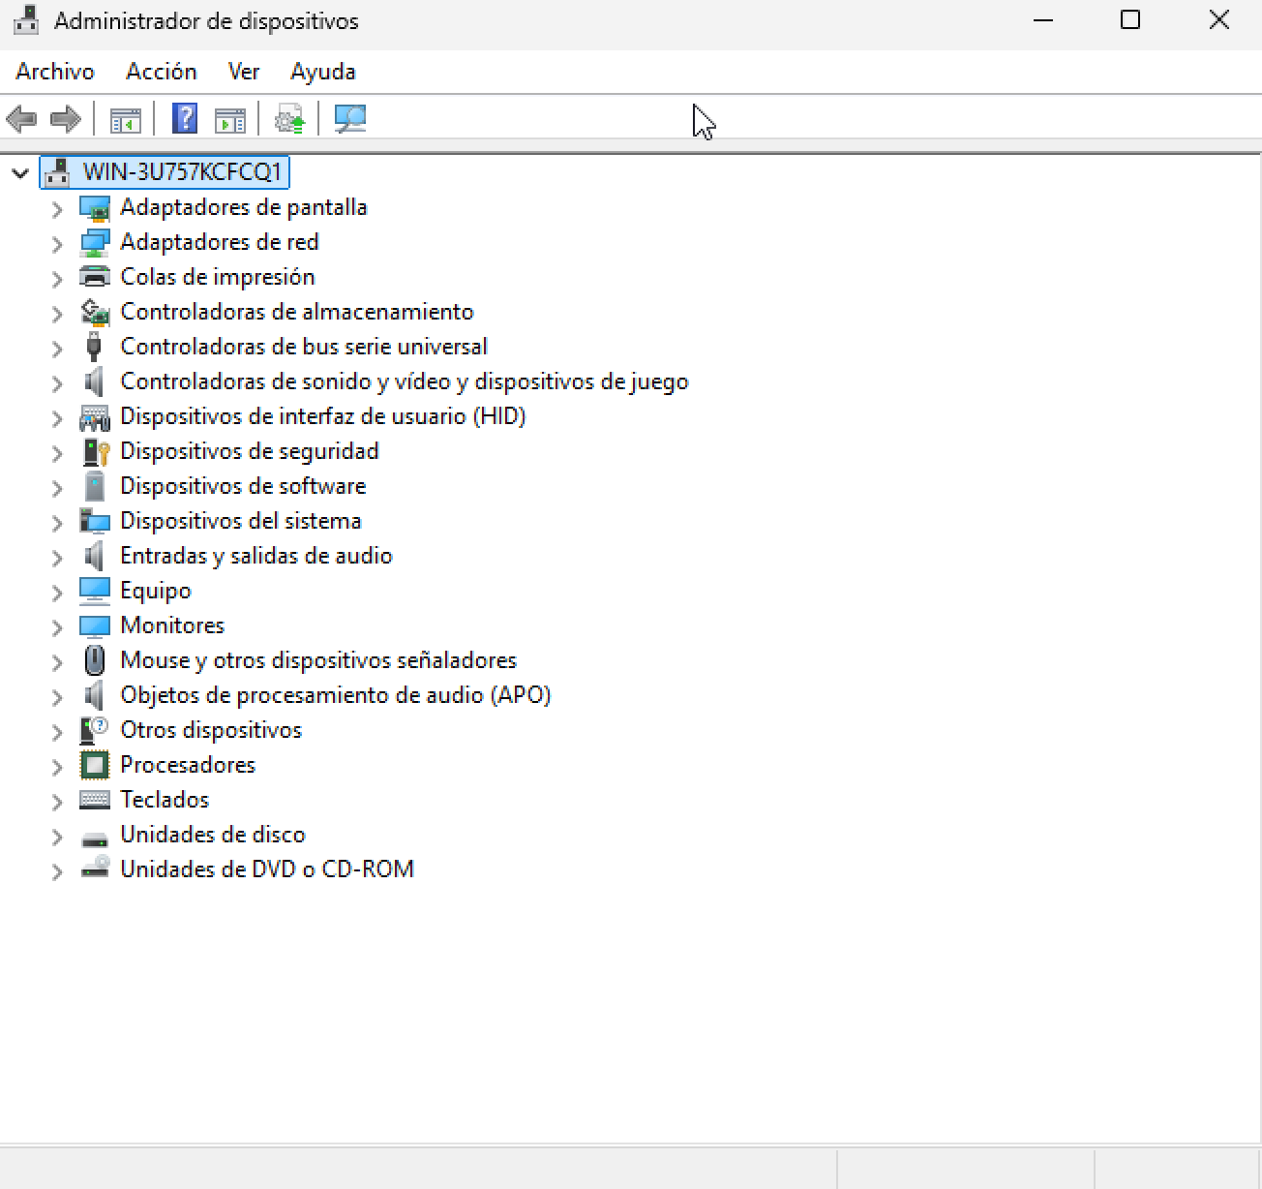Expand the Monitores node

pos(57,626)
